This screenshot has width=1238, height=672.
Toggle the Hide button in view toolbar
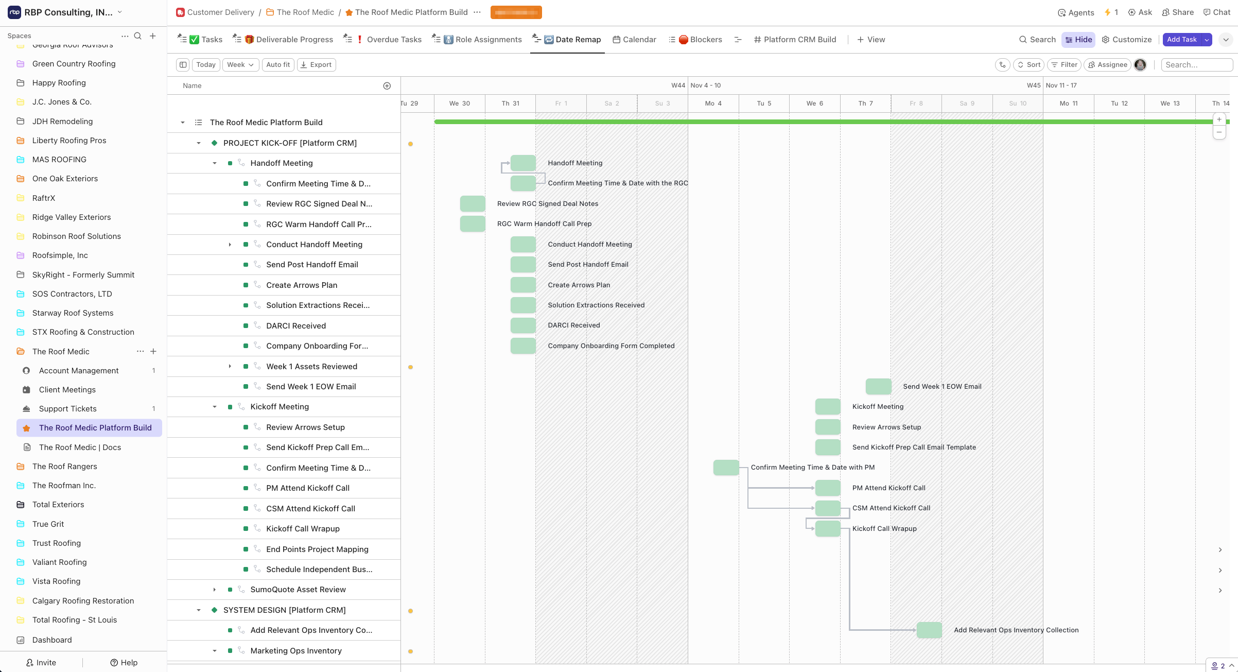pos(1078,40)
